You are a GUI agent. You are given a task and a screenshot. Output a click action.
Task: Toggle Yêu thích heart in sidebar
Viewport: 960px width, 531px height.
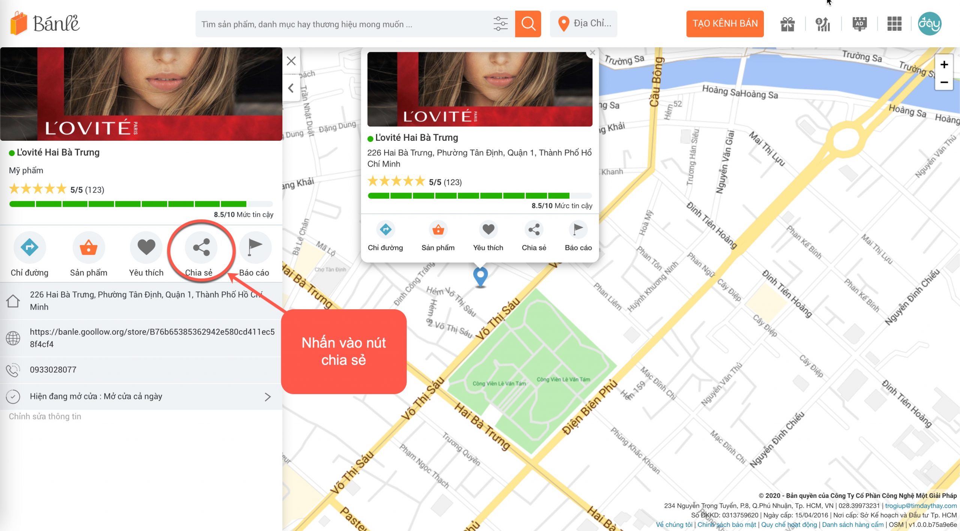click(146, 248)
